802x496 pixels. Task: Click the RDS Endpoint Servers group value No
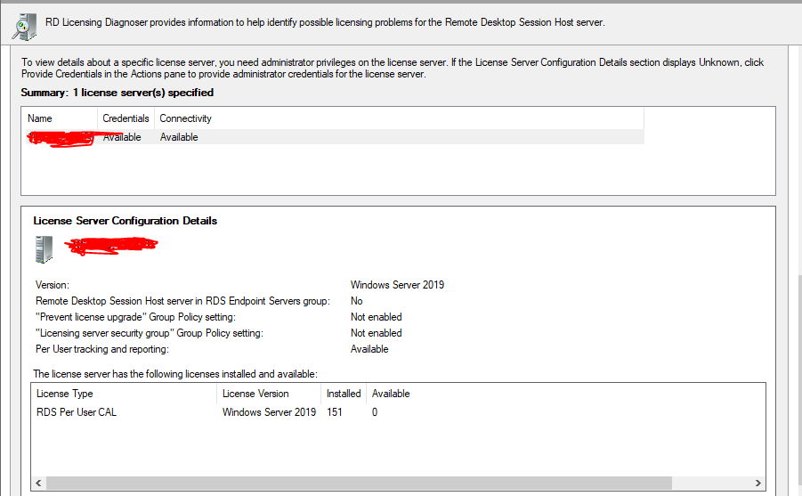[x=357, y=301]
